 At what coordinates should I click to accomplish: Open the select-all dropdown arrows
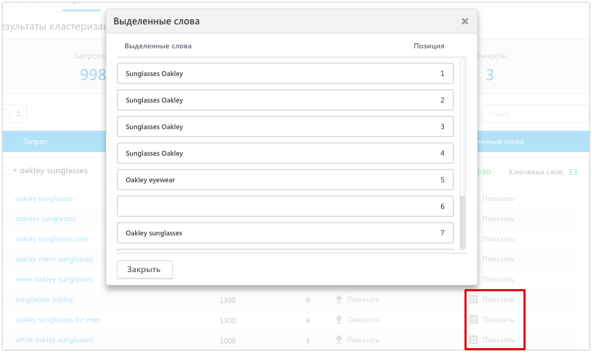19,114
